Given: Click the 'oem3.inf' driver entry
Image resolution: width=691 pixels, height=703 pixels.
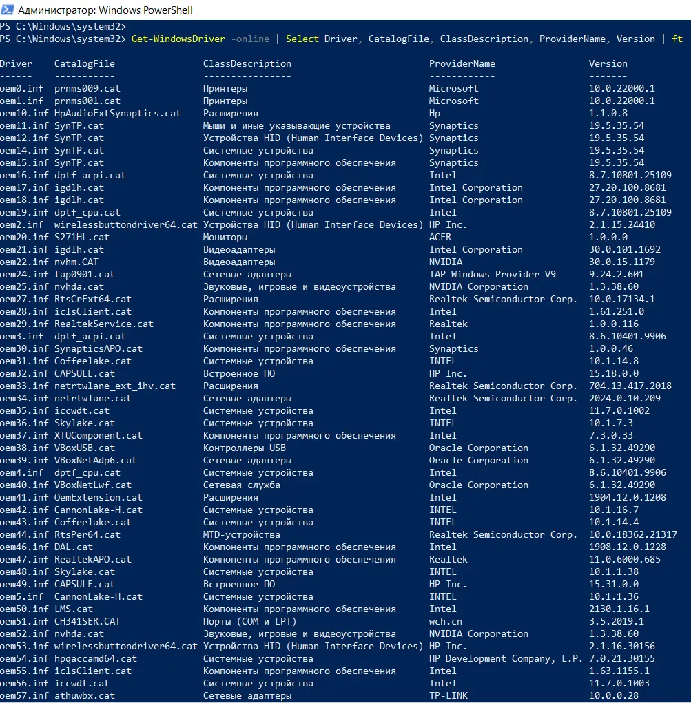Looking at the screenshot, I should 21,336.
